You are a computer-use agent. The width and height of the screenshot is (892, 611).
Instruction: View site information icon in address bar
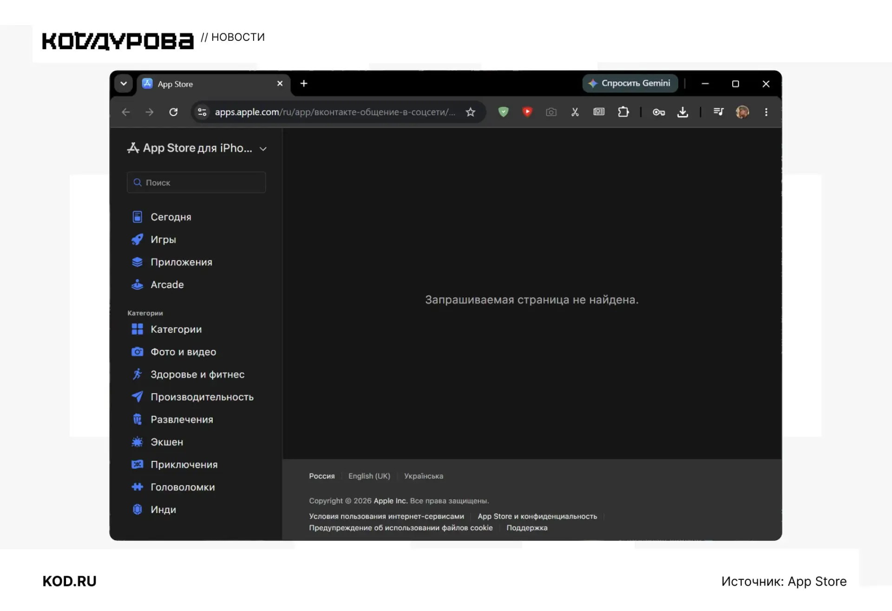click(202, 112)
